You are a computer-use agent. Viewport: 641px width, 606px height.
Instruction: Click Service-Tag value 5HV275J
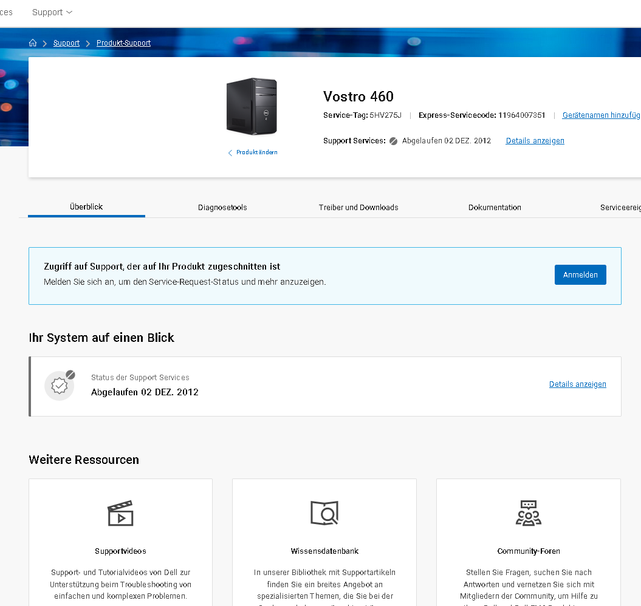pos(385,115)
